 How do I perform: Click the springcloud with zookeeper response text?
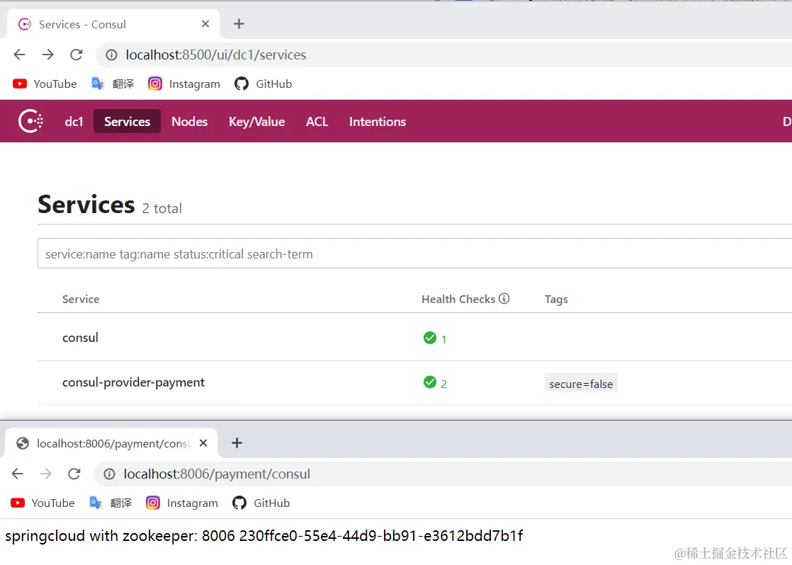tap(264, 536)
